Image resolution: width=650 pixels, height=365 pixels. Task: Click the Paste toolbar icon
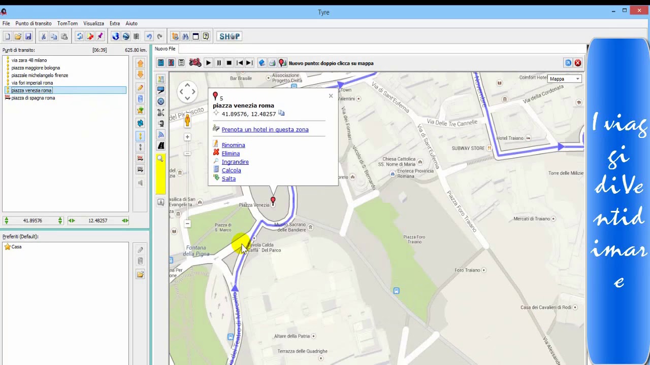click(x=64, y=36)
